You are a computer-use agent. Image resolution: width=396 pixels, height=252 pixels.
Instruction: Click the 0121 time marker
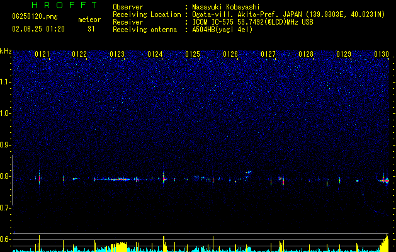coord(42,54)
